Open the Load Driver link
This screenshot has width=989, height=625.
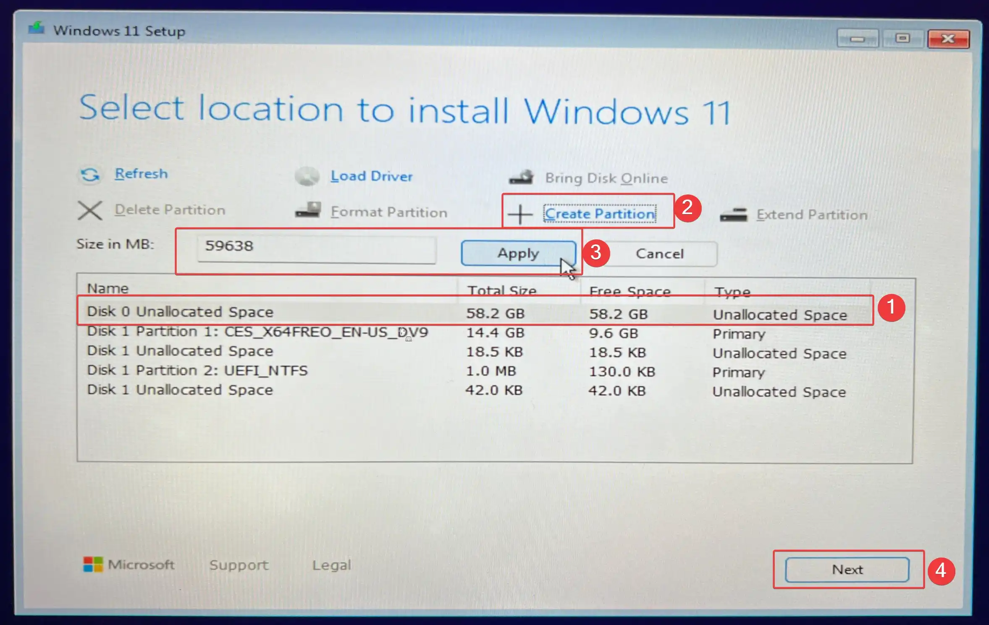371,176
